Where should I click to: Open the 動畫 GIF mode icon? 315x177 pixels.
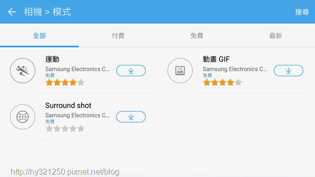click(180, 71)
